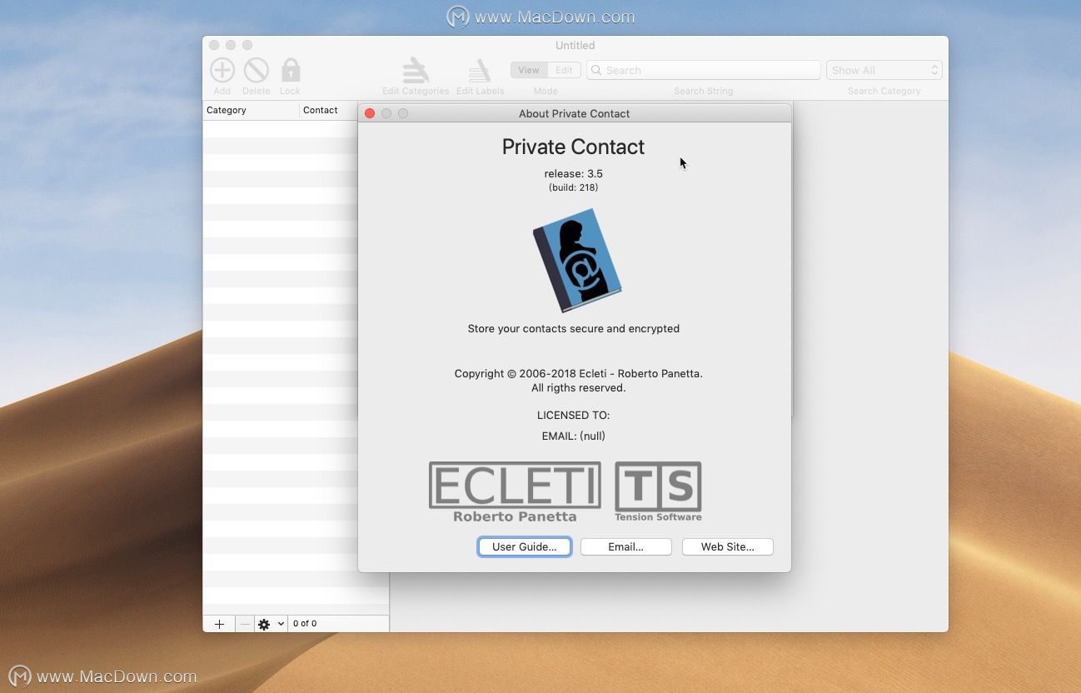Switch Mode to Edit
Screen dimensions: 1081x693
(x=564, y=70)
